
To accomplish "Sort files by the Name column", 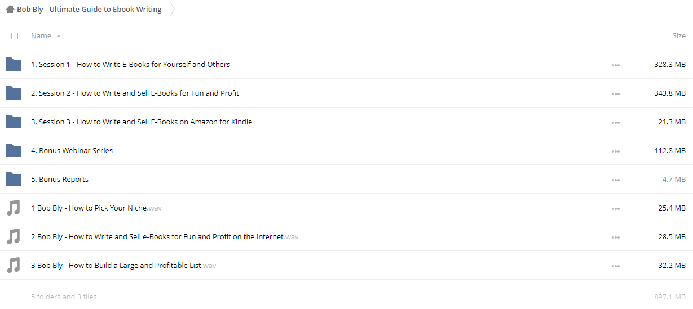I will [41, 36].
